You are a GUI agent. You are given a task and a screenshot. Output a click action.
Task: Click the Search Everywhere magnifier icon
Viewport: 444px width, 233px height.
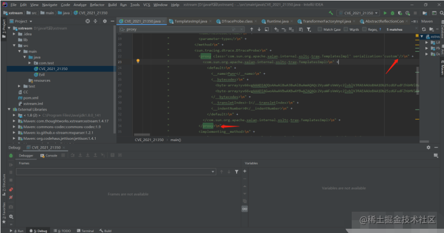[442, 13]
